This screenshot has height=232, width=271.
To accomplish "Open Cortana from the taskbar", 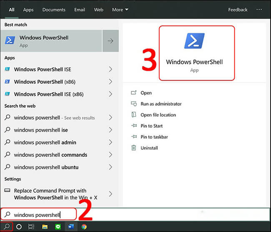I will [x=19, y=227].
